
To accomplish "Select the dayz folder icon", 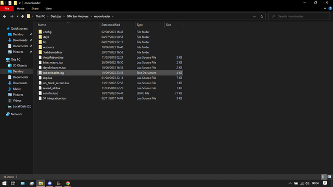I will click(40, 37).
